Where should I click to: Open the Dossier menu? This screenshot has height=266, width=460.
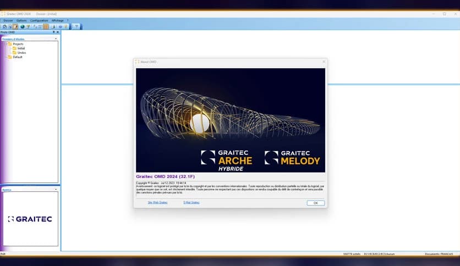[x=8, y=20]
